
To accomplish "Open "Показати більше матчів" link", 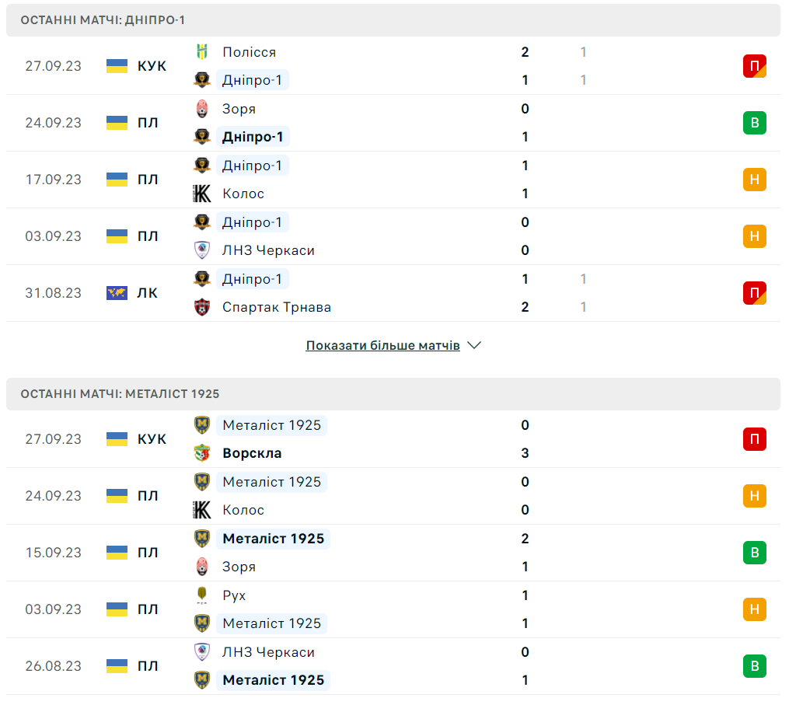I will click(x=382, y=345).
